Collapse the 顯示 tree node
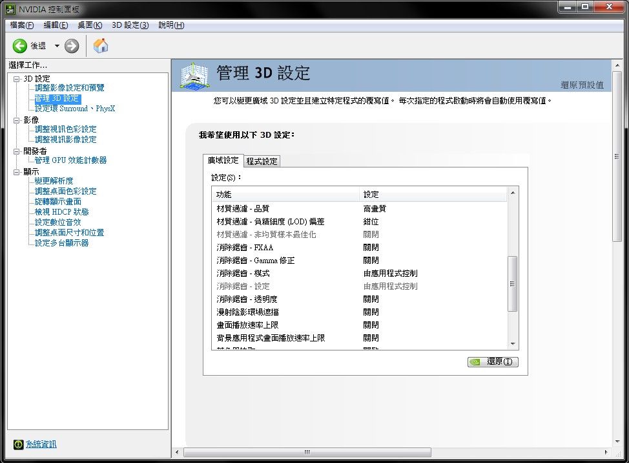629x463 pixels. 17,171
